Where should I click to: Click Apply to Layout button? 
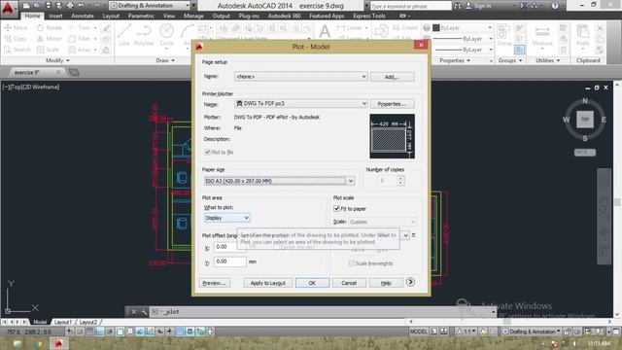point(268,283)
